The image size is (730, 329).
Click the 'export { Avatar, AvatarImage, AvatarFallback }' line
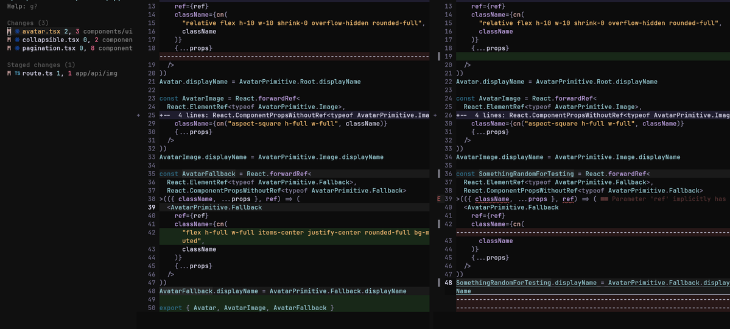(247, 308)
